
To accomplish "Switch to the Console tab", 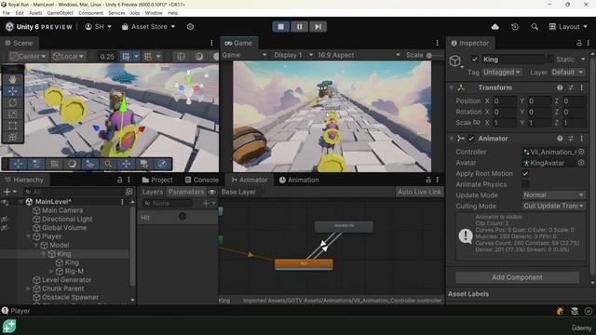I will pyautogui.click(x=202, y=180).
